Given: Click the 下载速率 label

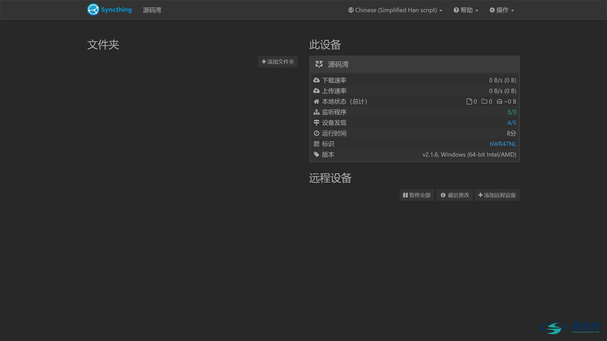Looking at the screenshot, I should (x=334, y=80).
